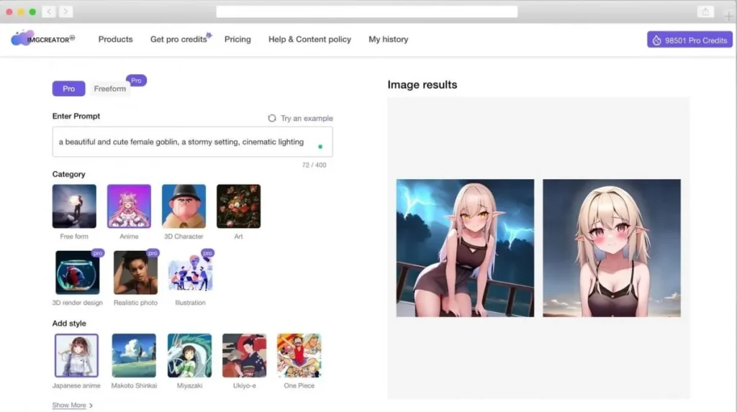737x412 pixels.
Task: Click the ImgCreator logo icon
Action: coord(22,39)
